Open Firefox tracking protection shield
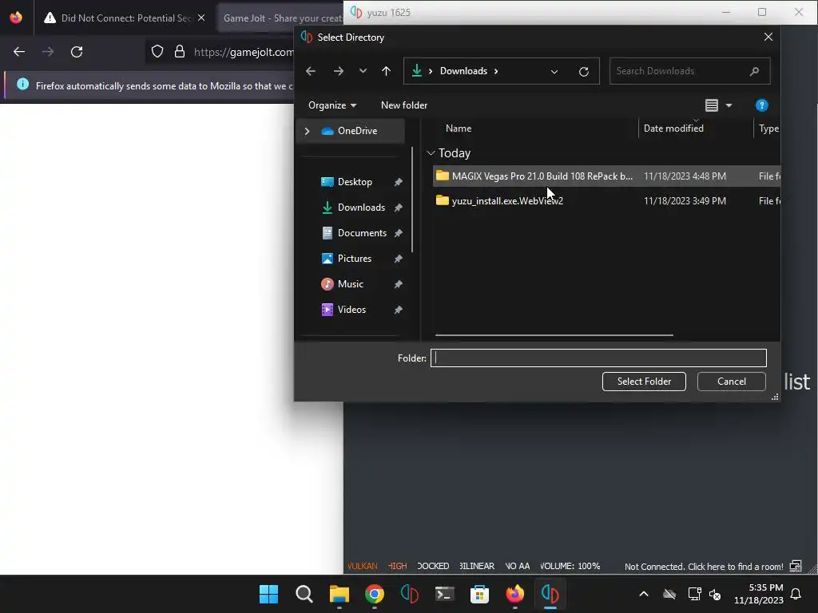Screen dimensions: 818x613 [157, 52]
